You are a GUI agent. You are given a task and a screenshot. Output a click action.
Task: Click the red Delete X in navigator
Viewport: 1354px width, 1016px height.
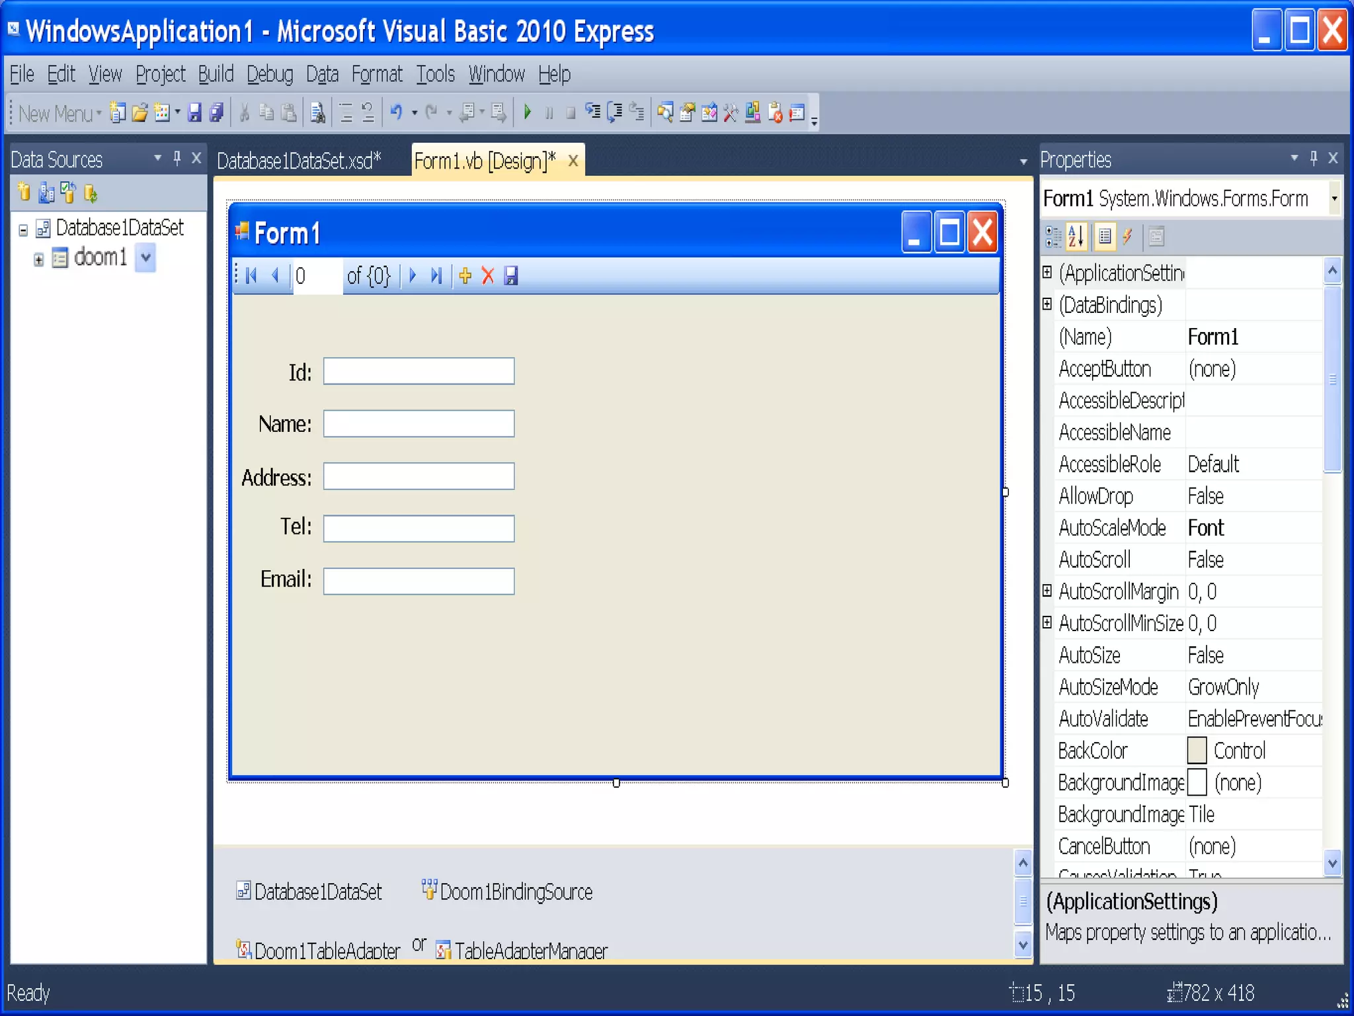coord(488,276)
